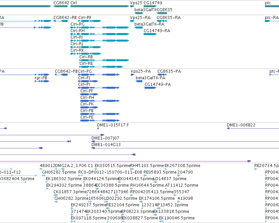Screen dimensions: 279x223
Task: Select the CG14749-PA protein glyph
Action: click(x=150, y=88)
